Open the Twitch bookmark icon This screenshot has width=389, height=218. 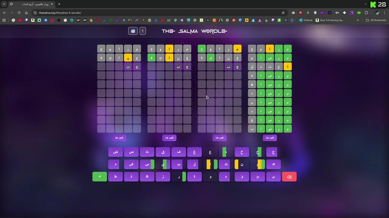point(26,20)
